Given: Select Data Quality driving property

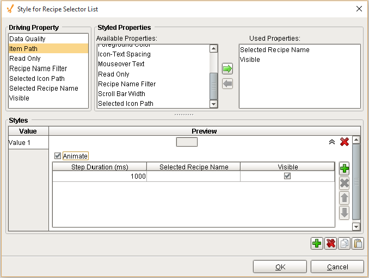Looking at the screenshot, I should click(x=28, y=39).
